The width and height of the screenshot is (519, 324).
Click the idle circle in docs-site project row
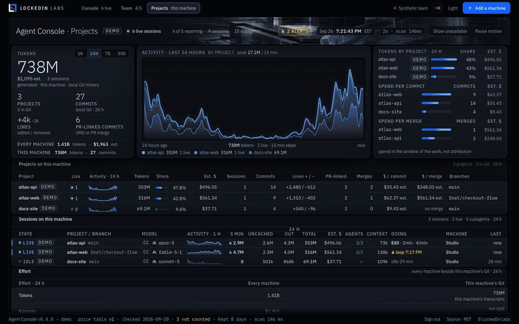pyautogui.click(x=72, y=209)
